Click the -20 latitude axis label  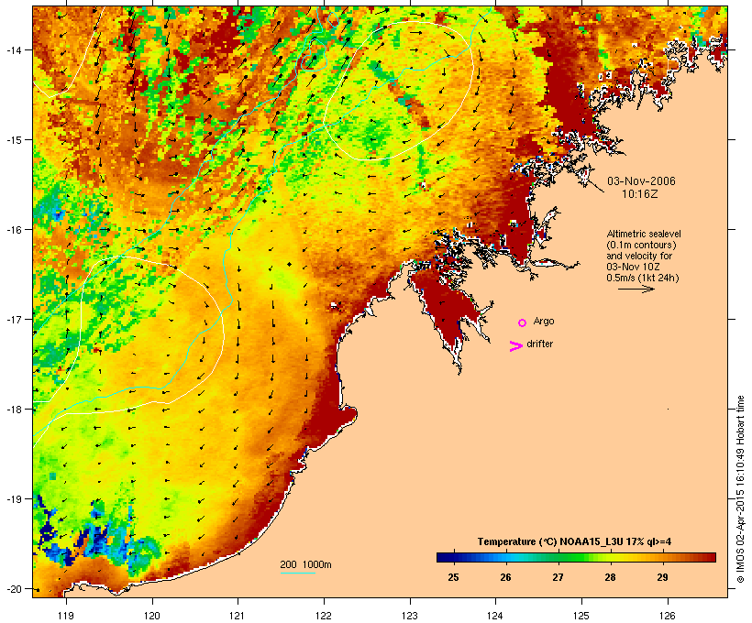[x=13, y=589]
